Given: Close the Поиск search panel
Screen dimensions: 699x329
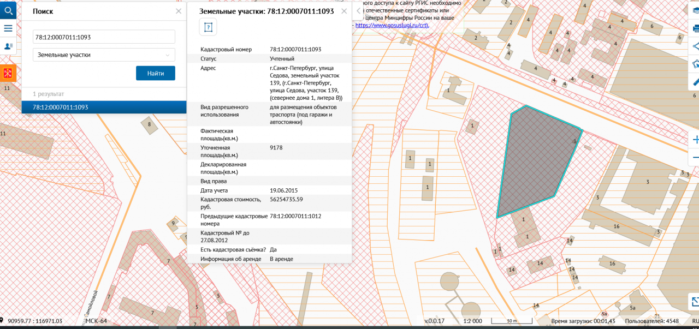Looking at the screenshot, I should point(179,11).
